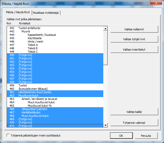Select row 446 Hinta / metri
The image size is (164, 143).
[55, 42]
